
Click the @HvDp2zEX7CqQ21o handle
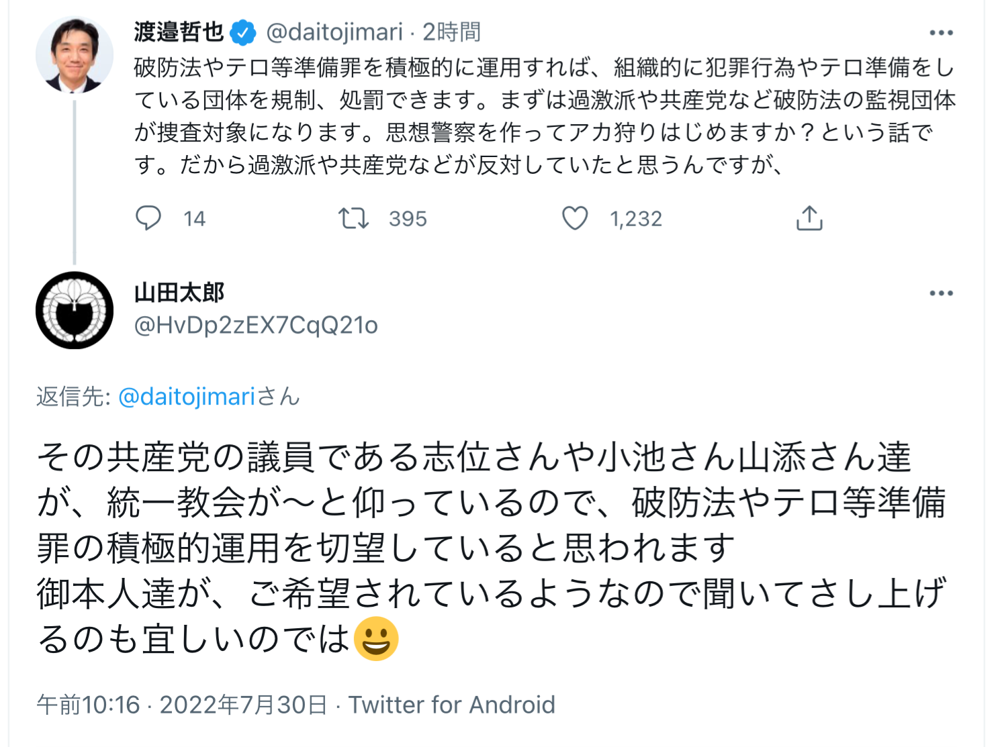point(256,326)
